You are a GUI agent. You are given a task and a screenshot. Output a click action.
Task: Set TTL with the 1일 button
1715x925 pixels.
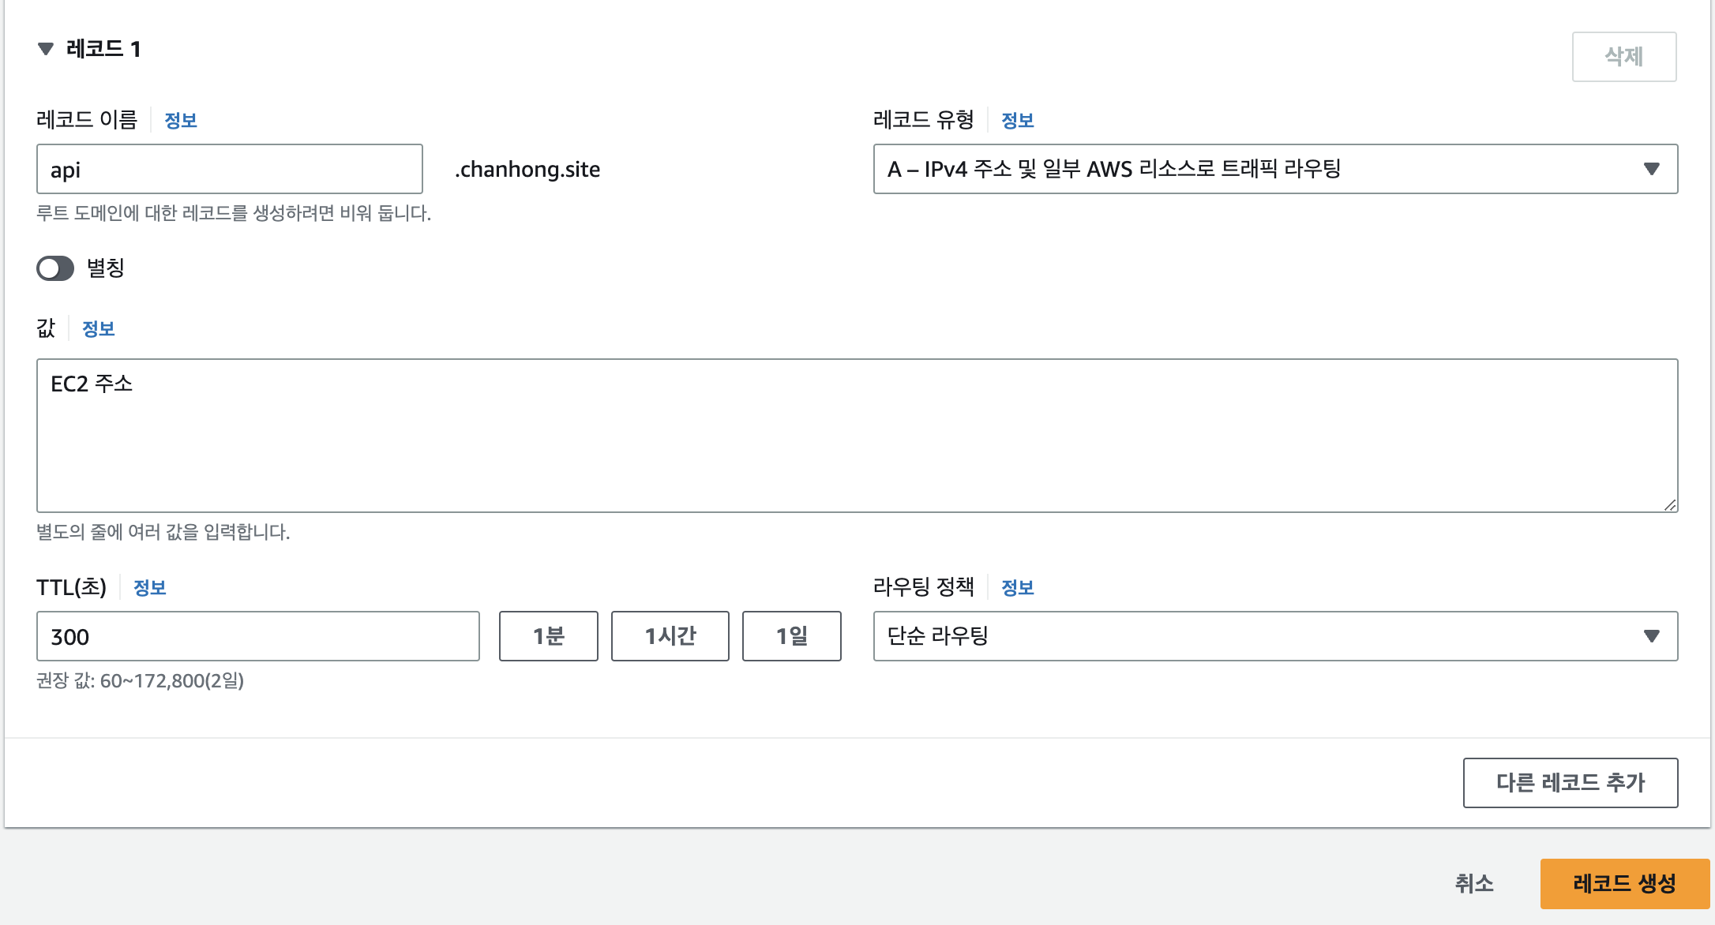pos(792,636)
